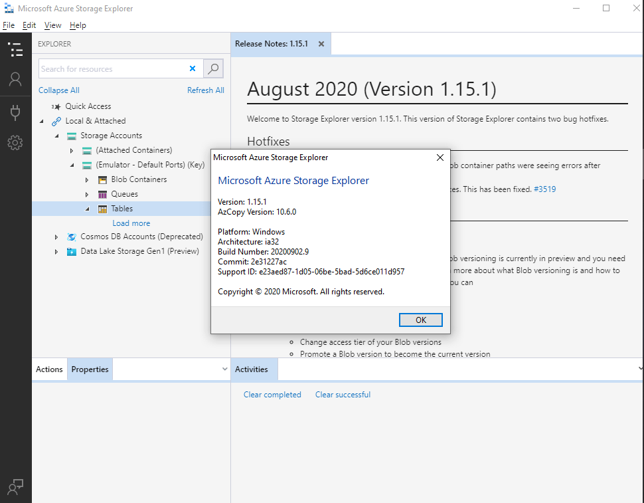Image resolution: width=644 pixels, height=503 pixels.
Task: Open the Properties panel dropdown chevron
Action: click(x=224, y=369)
